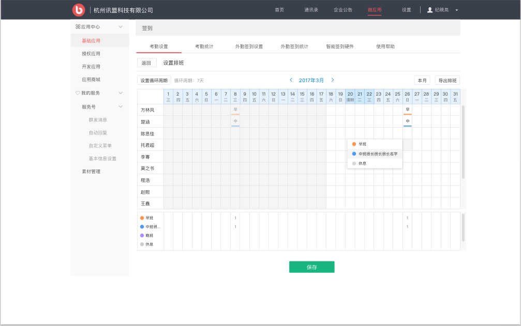Choose 中班很长很长很长名字 in shift popup

375,154
